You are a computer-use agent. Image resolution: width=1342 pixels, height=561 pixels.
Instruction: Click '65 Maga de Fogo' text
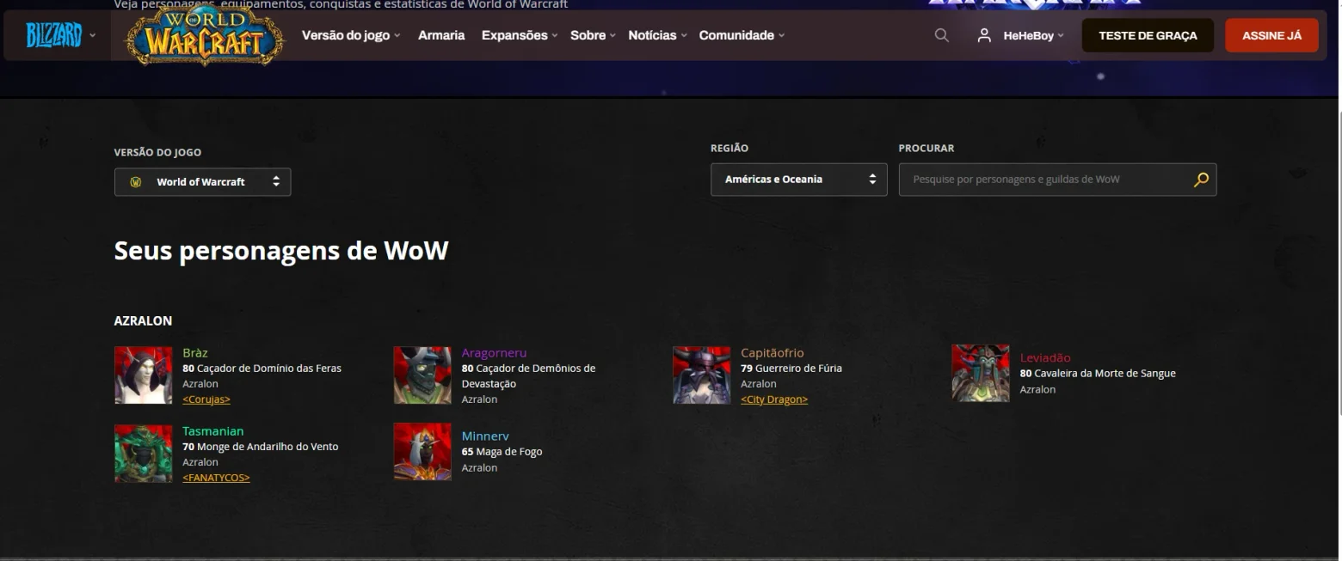point(502,452)
